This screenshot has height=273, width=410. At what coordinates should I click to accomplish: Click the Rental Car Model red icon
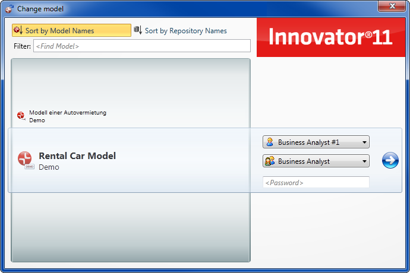click(x=25, y=159)
